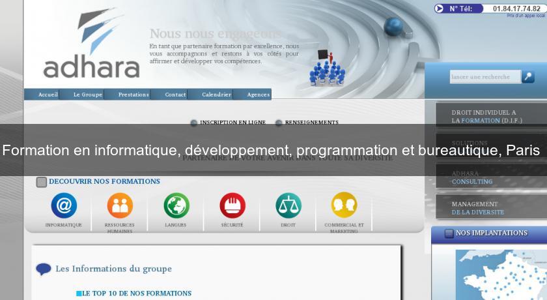This screenshot has height=300, width=547.
Task: Click the phone number 01.84.17.74.82
Action: [516, 8]
